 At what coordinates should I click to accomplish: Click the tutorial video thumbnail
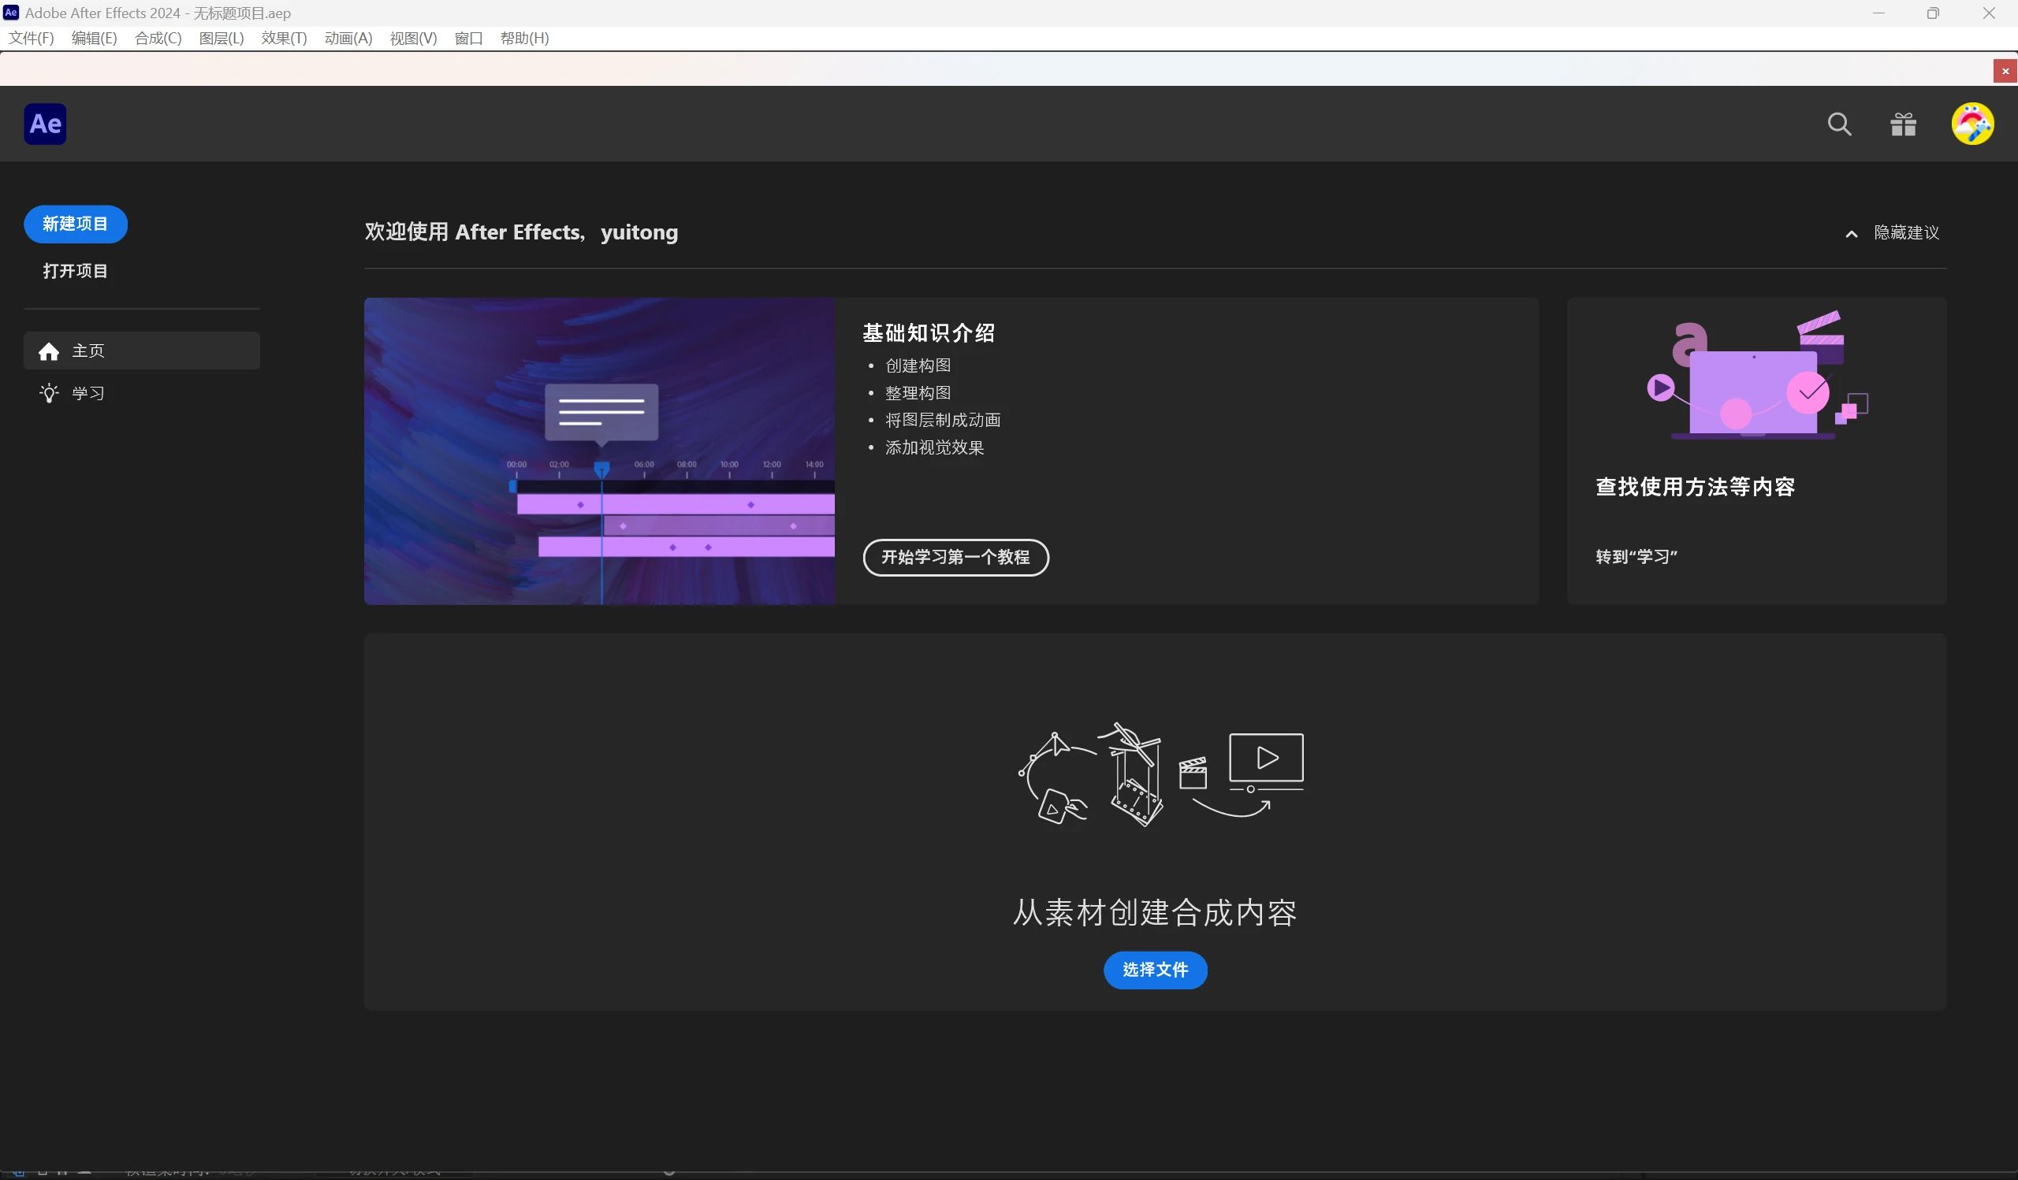click(x=599, y=451)
